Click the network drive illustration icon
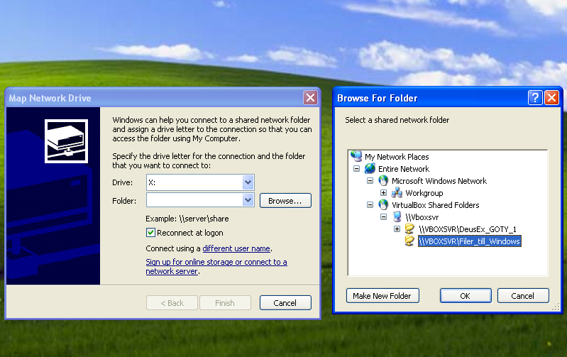Viewport: 567px width, 357px height. pos(66,141)
